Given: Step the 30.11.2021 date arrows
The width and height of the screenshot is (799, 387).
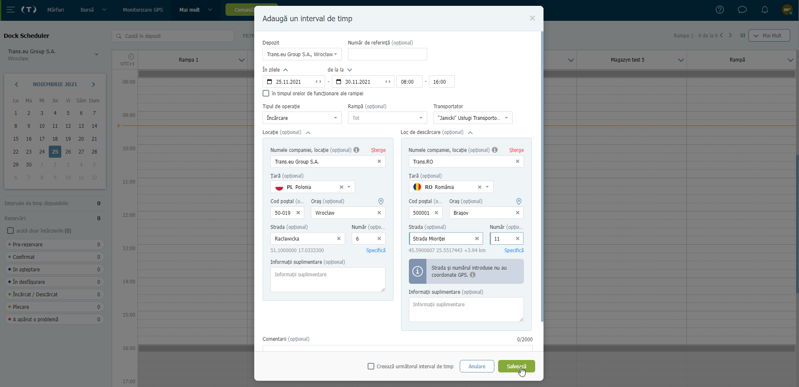Looking at the screenshot, I should [x=388, y=82].
